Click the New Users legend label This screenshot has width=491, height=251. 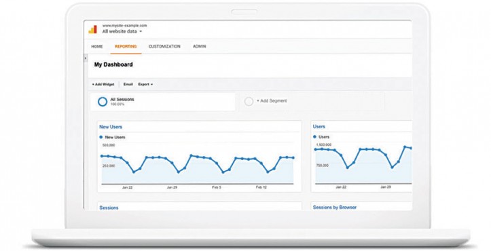pos(115,137)
